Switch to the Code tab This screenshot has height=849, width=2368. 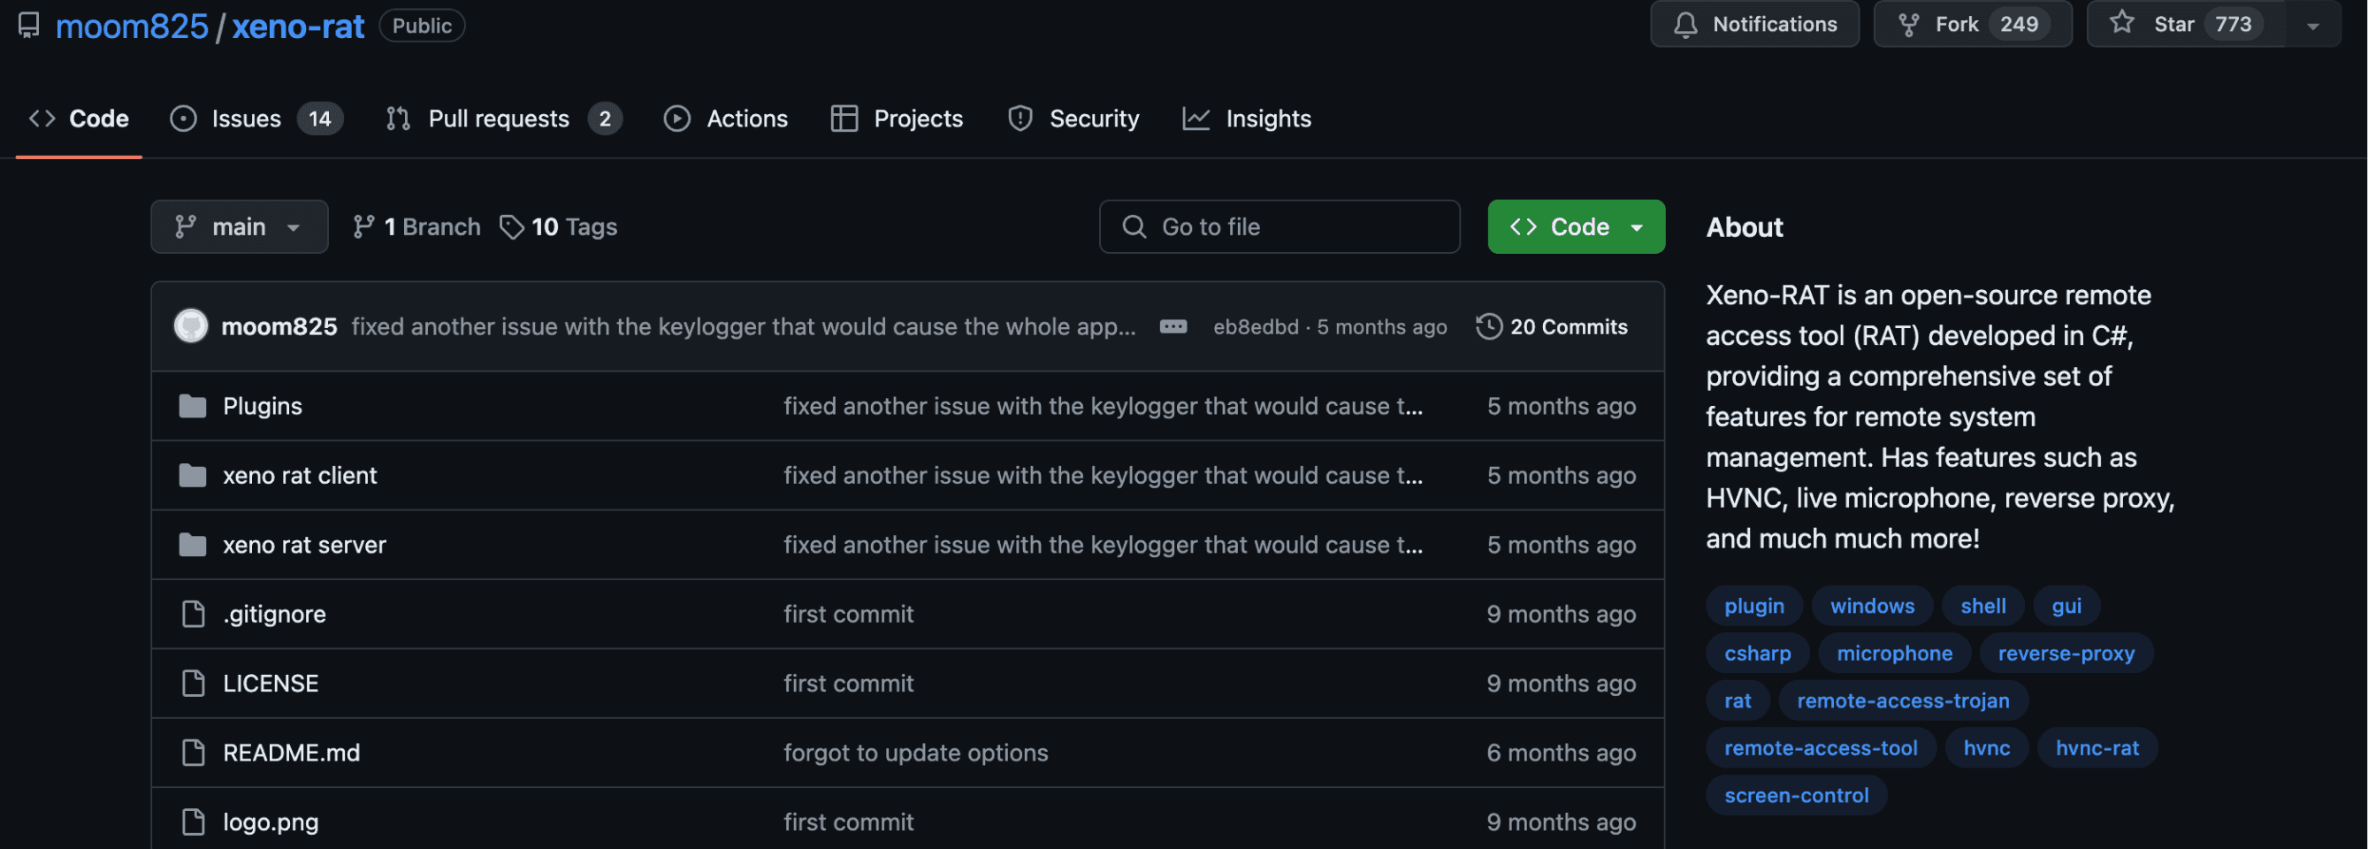pos(79,119)
